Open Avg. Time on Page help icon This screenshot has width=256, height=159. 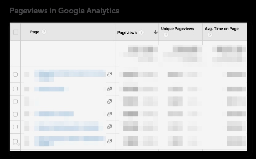coord(210,35)
